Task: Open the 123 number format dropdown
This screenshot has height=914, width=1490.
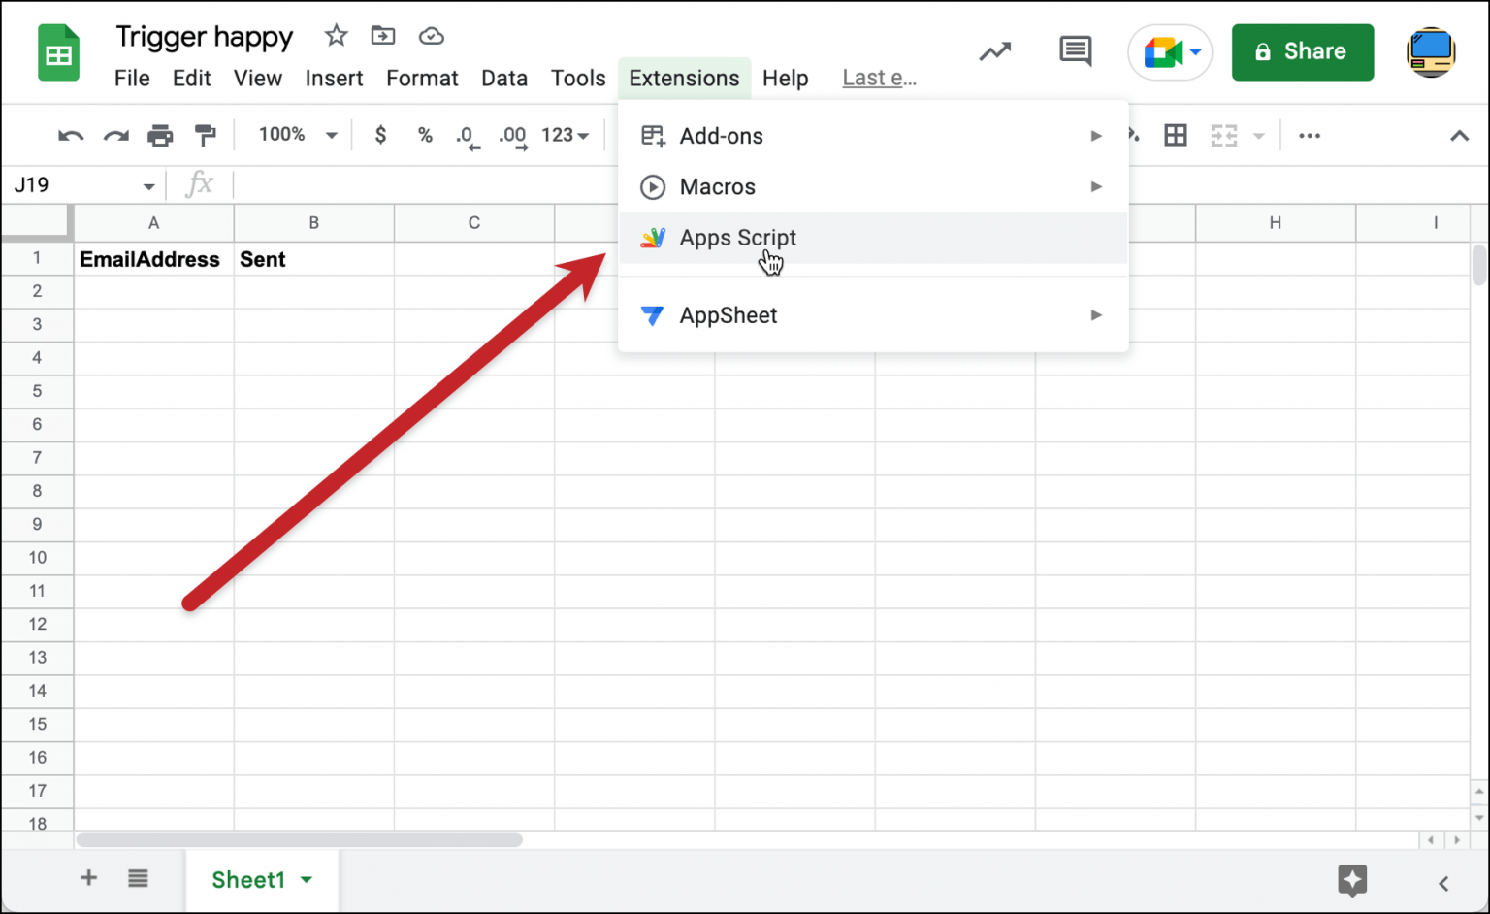Action: point(564,135)
